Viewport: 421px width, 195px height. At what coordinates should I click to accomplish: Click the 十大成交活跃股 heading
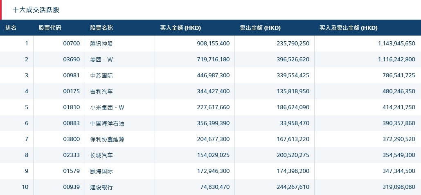[x=36, y=10]
